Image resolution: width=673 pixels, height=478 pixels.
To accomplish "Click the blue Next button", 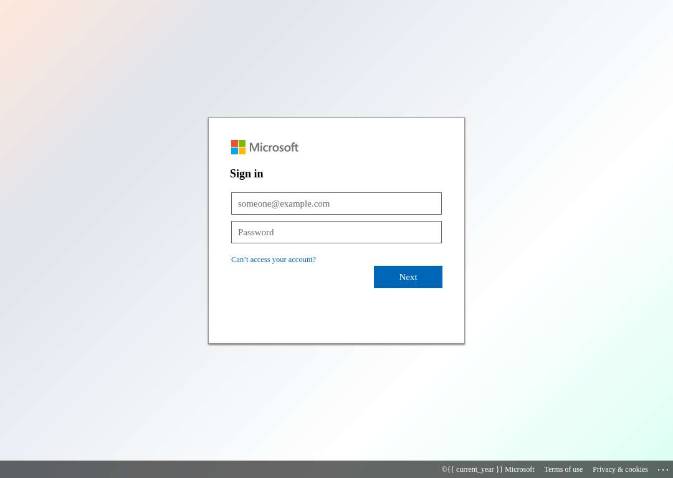I will point(408,277).
